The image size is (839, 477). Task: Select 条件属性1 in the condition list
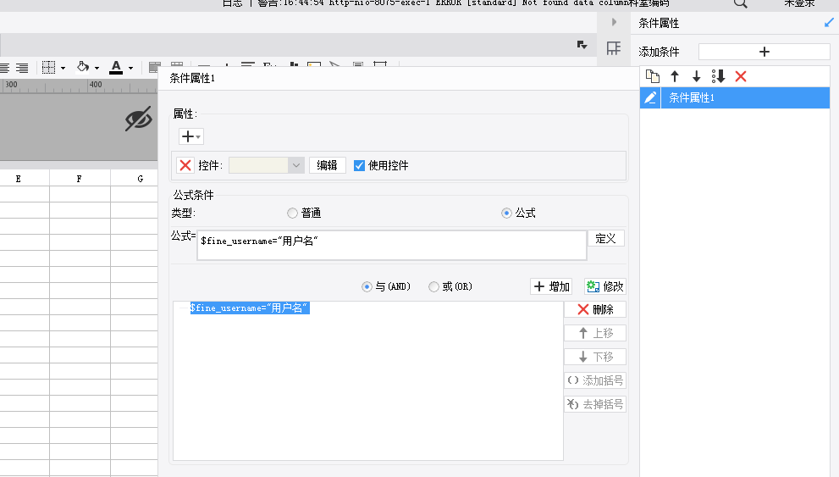735,98
